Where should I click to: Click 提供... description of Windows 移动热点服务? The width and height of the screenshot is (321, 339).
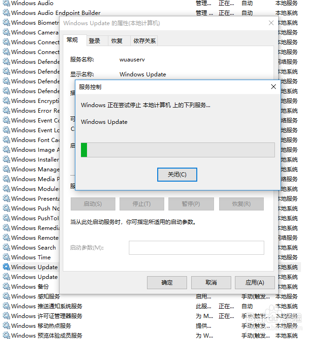203,325
